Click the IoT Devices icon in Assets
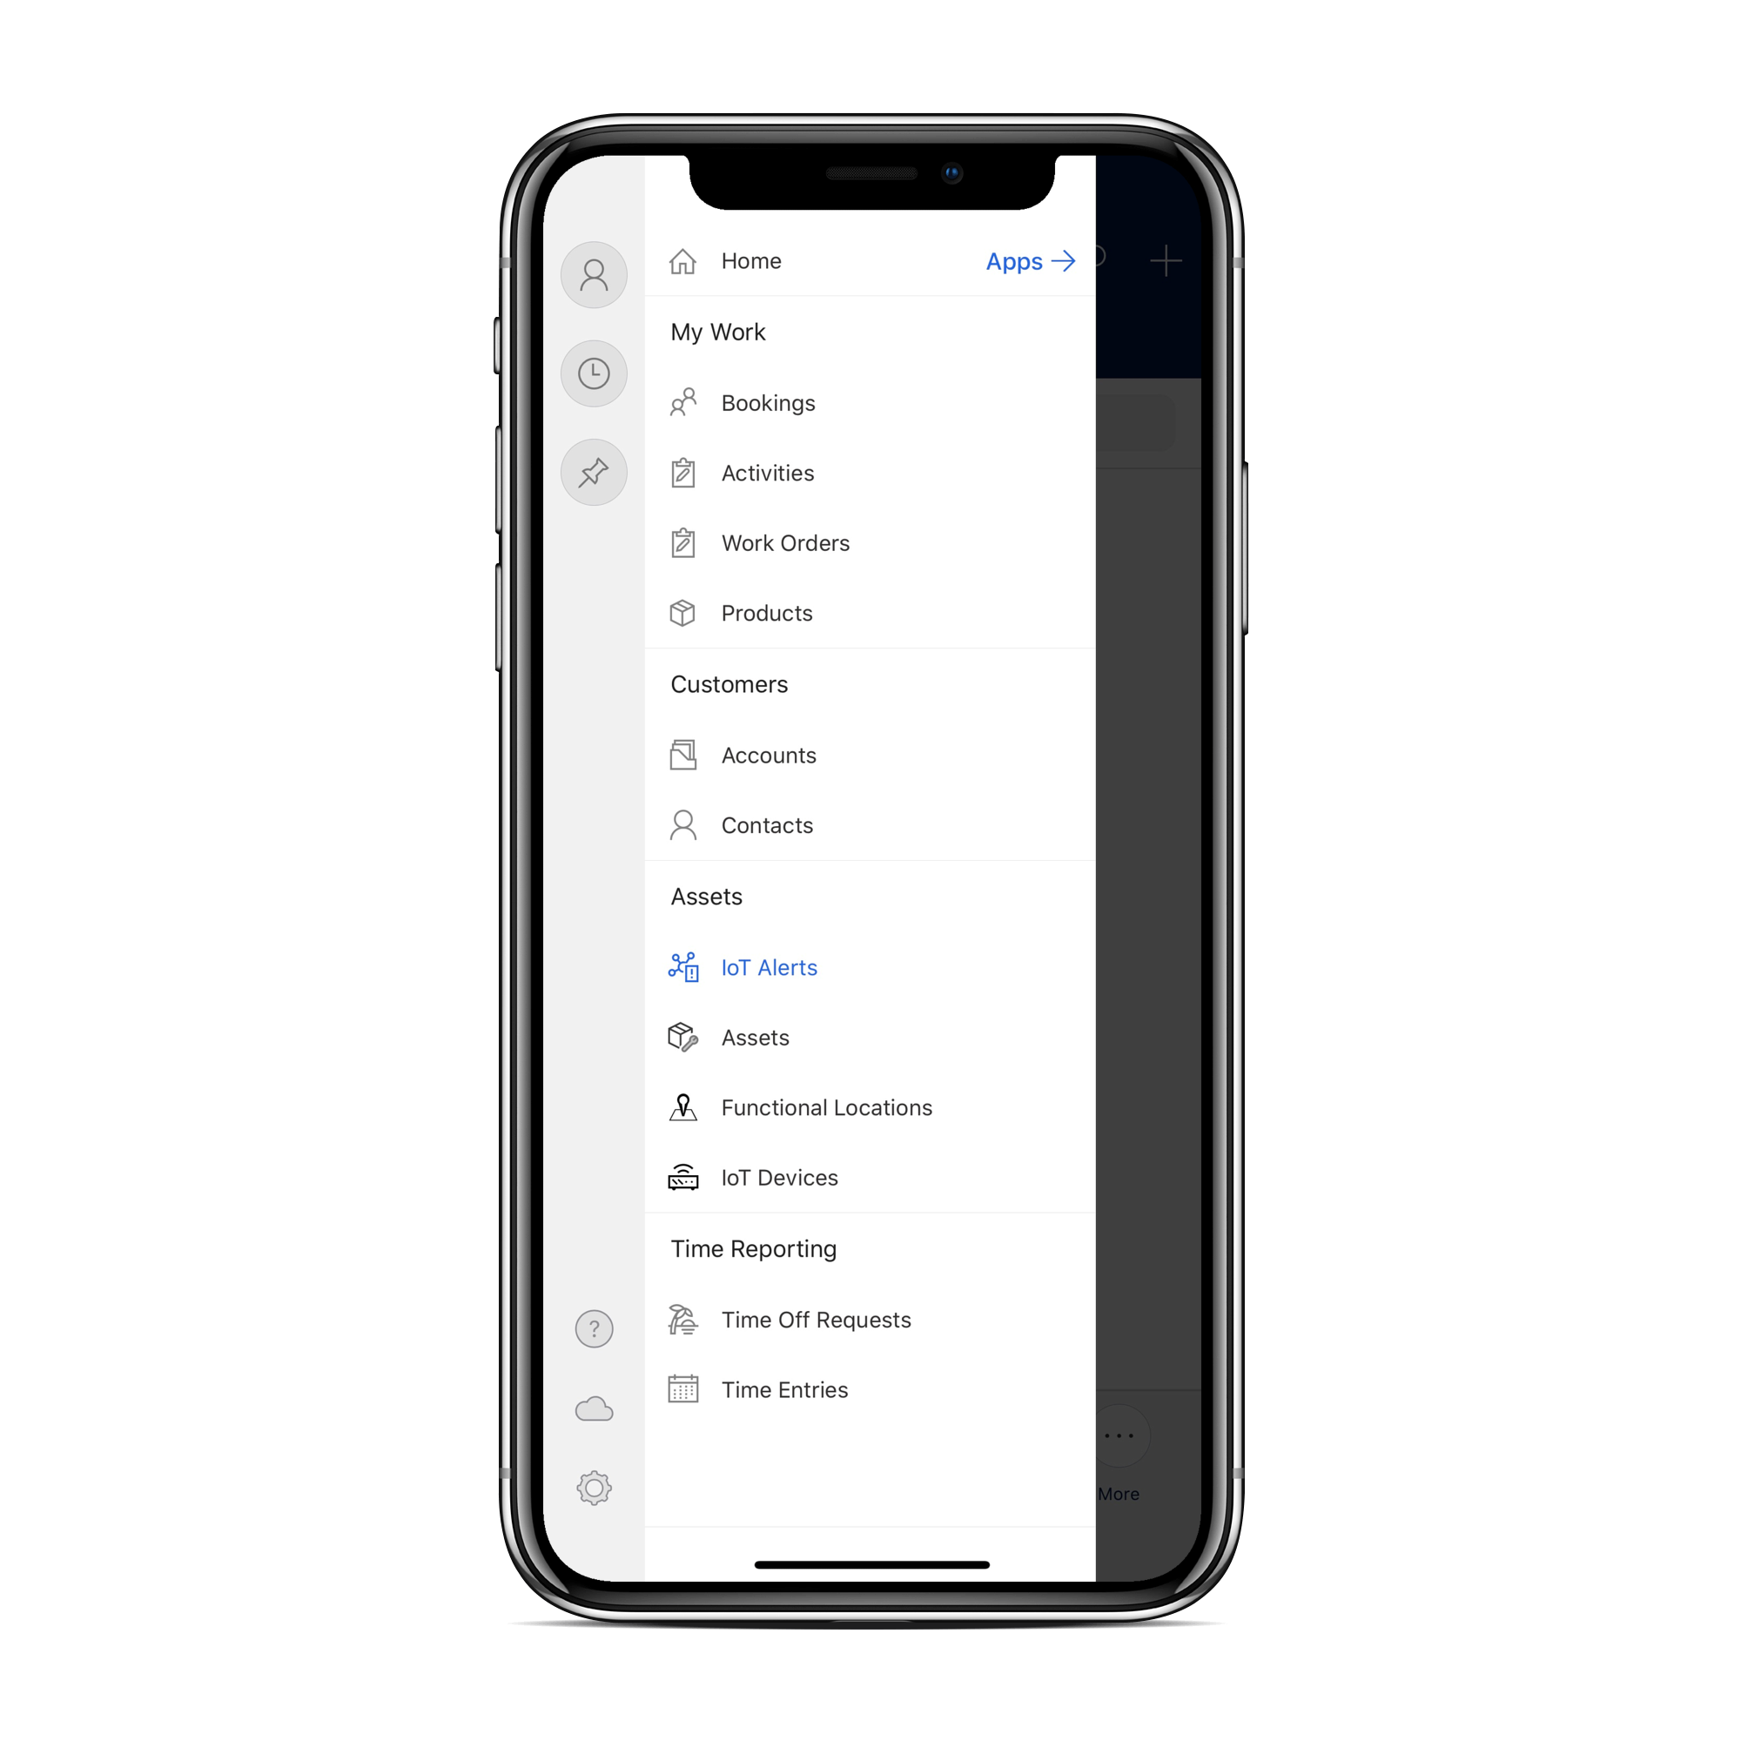 682,1177
